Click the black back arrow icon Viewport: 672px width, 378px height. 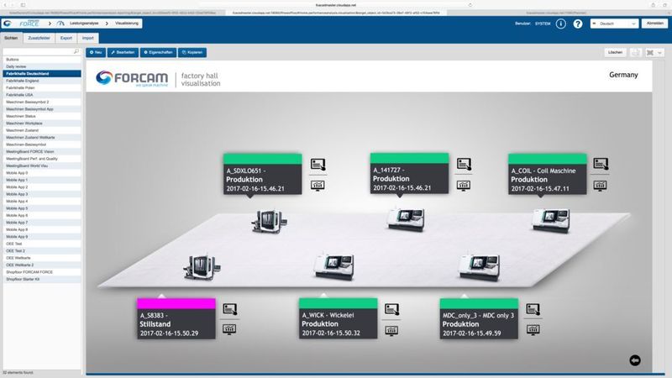tap(635, 360)
